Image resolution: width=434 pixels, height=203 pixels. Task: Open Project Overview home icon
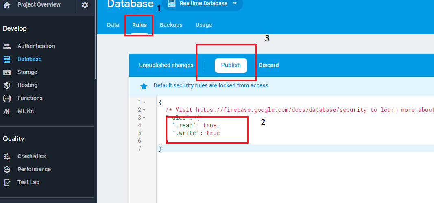click(x=7, y=5)
